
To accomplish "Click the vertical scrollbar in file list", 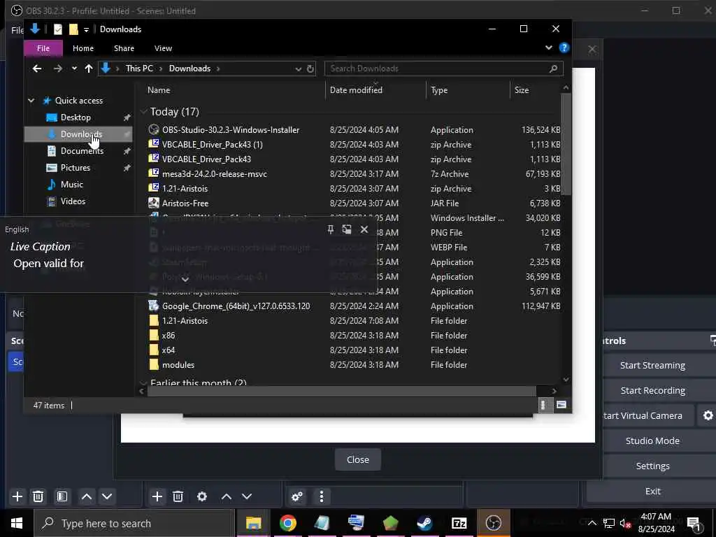I will click(x=566, y=144).
